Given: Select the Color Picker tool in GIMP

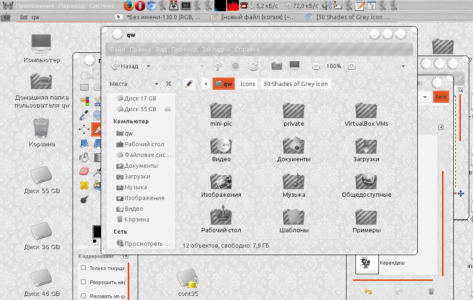Looking at the screenshot, I should point(84,115).
